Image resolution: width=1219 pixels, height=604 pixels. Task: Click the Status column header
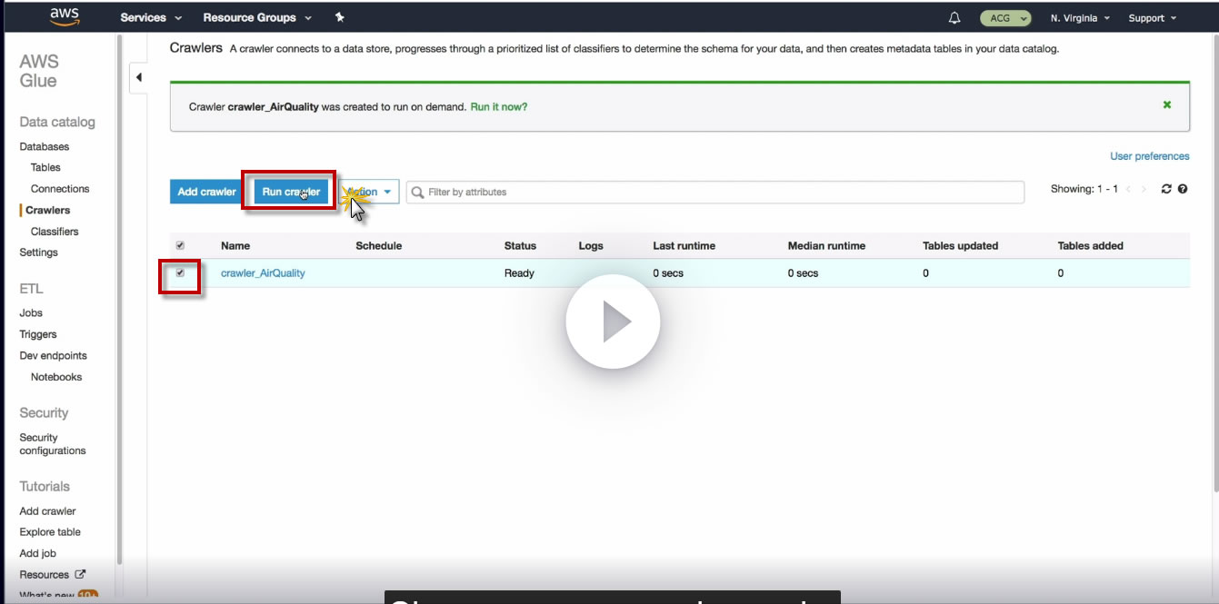[x=520, y=245]
